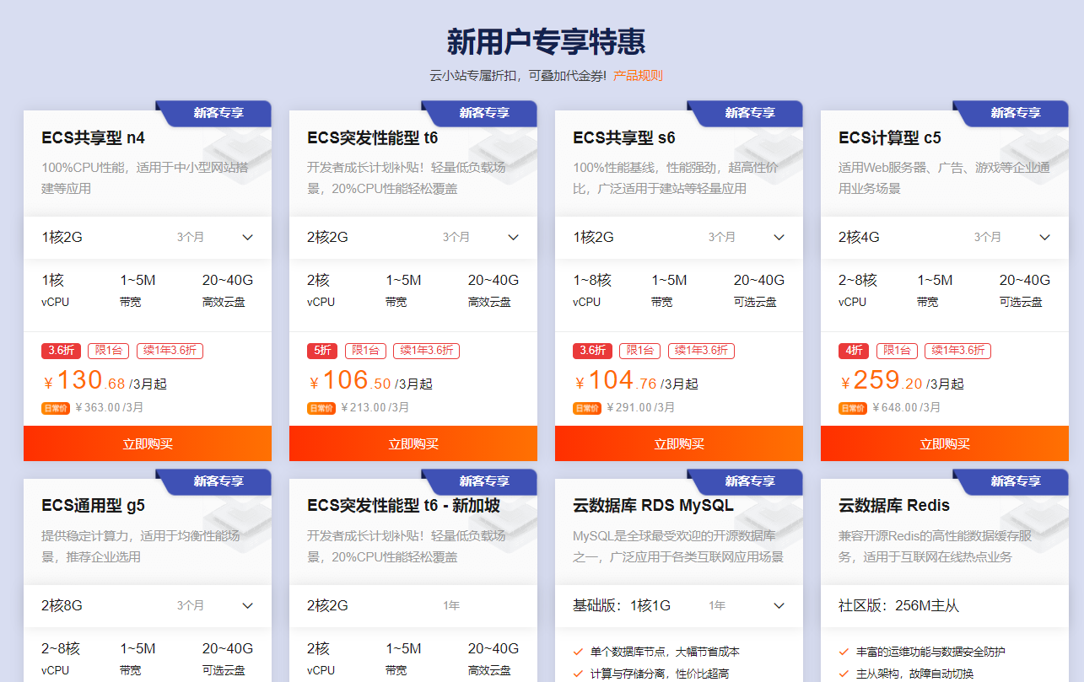
Task: Click the 4折 badge on ECS计算型 c5
Action: (x=853, y=351)
